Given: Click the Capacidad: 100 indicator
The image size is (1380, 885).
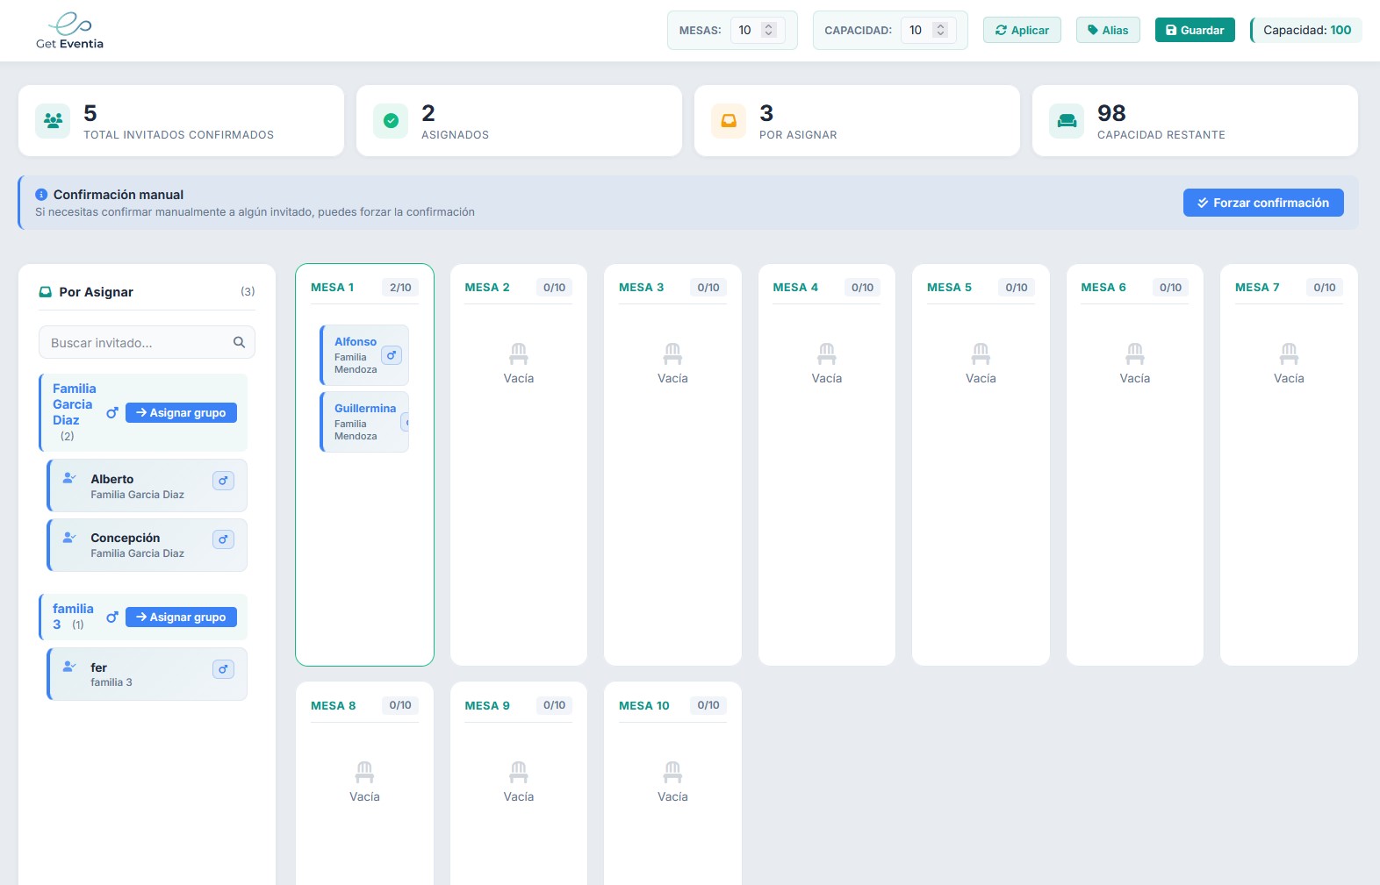Looking at the screenshot, I should pos(1307,30).
